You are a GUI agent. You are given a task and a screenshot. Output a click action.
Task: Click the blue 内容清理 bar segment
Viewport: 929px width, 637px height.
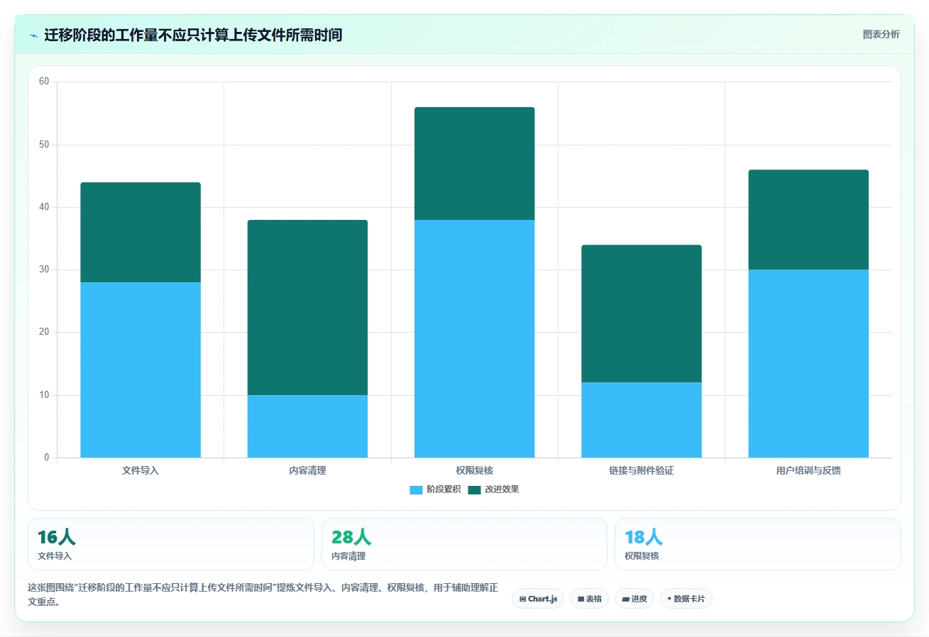click(307, 426)
